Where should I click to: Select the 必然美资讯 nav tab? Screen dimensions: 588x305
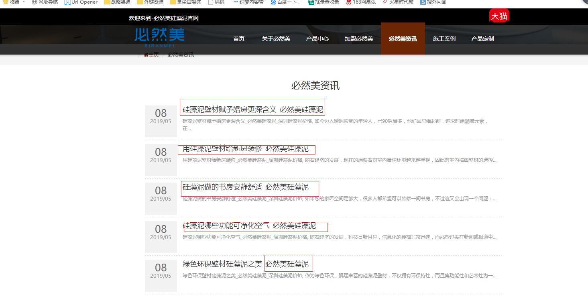tap(403, 39)
